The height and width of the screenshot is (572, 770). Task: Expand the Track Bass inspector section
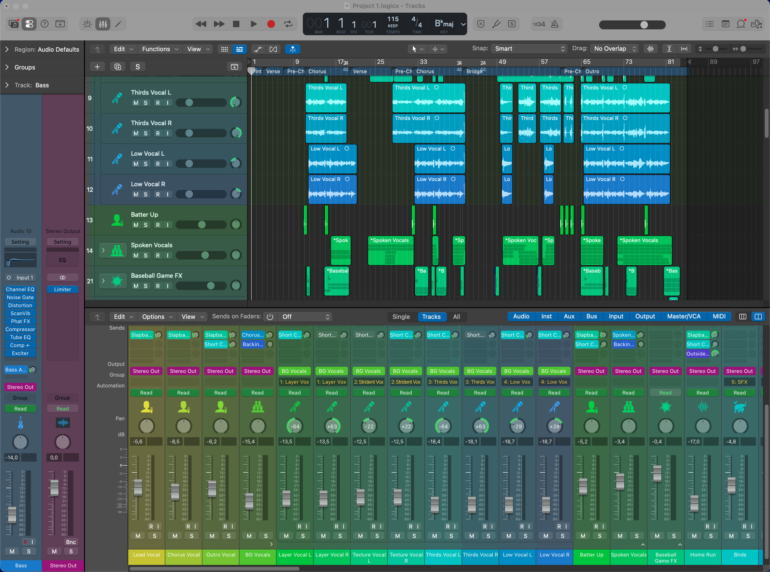pyautogui.click(x=7, y=85)
